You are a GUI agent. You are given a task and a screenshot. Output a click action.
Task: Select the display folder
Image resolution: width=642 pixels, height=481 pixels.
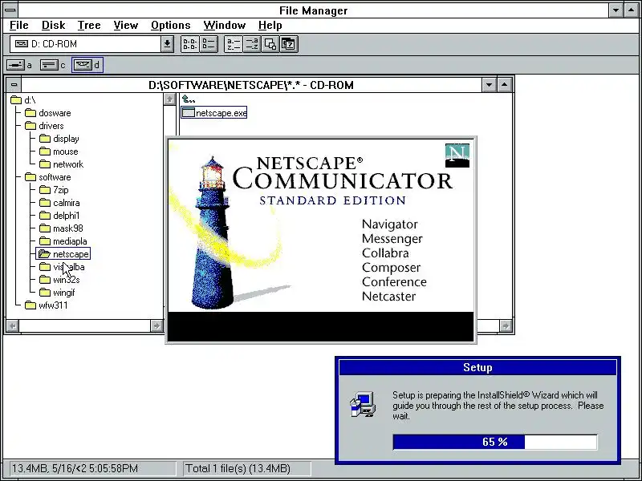pos(59,139)
